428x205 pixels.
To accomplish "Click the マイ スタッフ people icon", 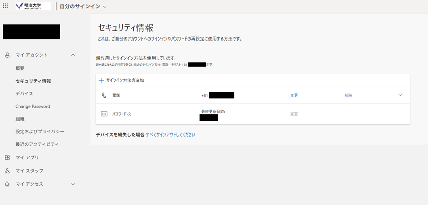I will pyautogui.click(x=7, y=171).
